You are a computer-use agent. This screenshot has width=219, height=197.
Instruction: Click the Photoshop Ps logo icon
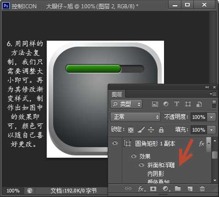[x=6, y=6]
